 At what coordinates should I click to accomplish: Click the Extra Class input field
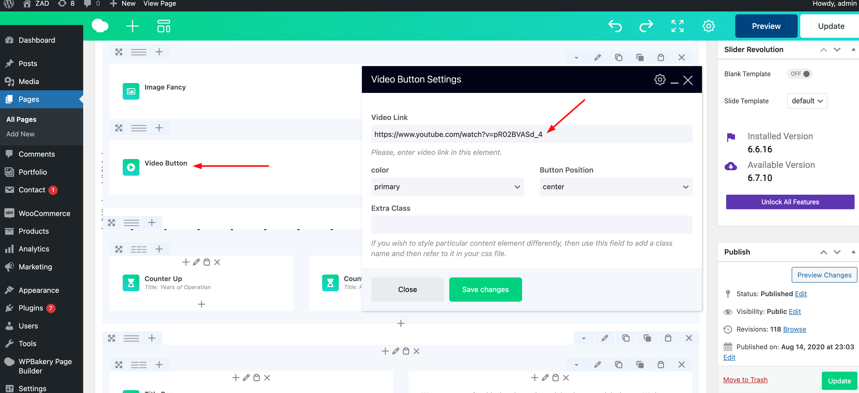point(531,225)
